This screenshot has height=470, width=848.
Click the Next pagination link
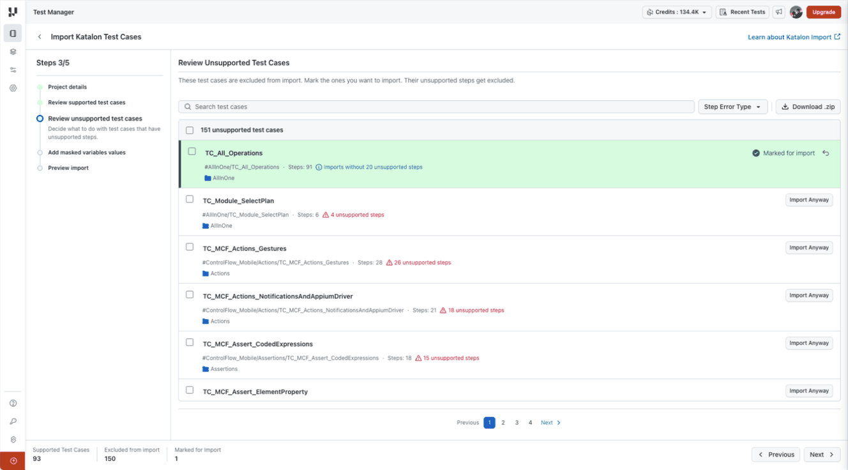tap(550, 423)
